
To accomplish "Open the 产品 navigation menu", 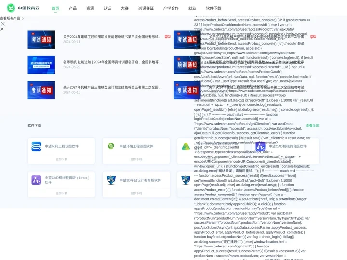I will click(x=73, y=8).
